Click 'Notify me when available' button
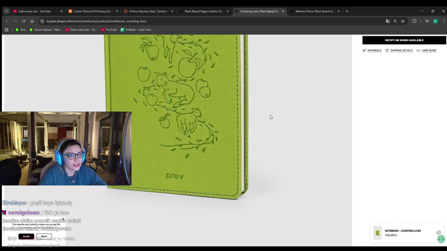The image size is (447, 251). coord(404,40)
